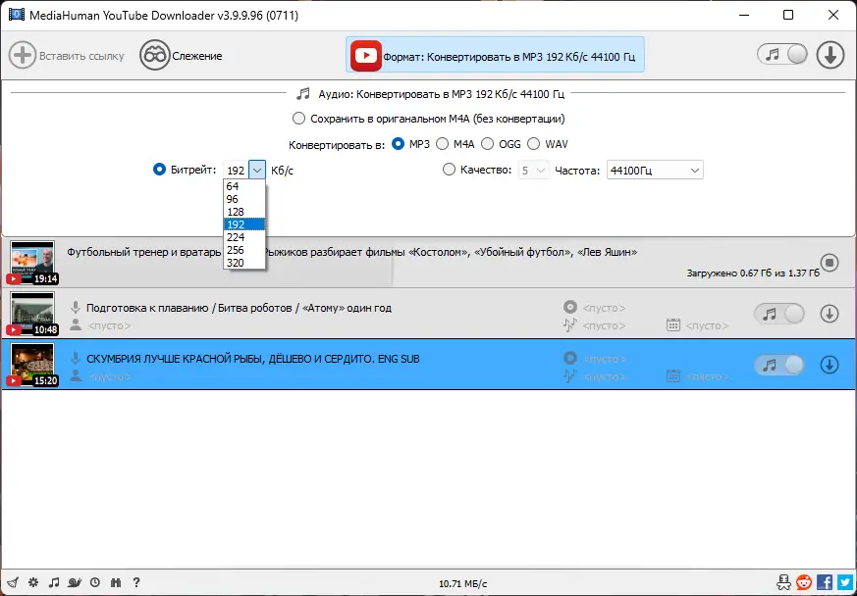Click the clock history icon
857x596 pixels.
coord(95,582)
